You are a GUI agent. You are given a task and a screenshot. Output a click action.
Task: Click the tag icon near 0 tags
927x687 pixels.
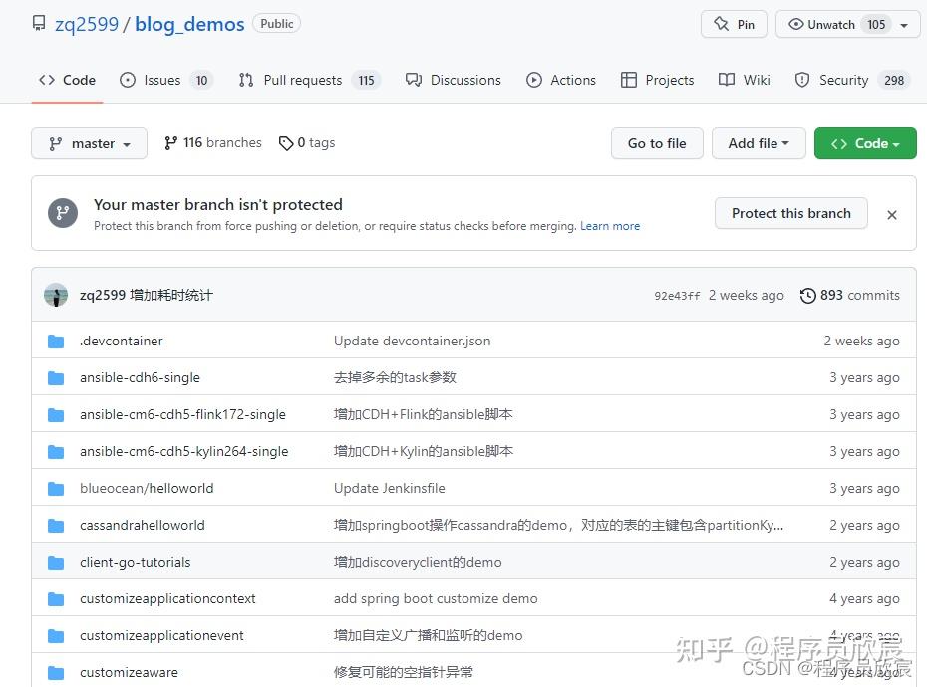tap(285, 142)
